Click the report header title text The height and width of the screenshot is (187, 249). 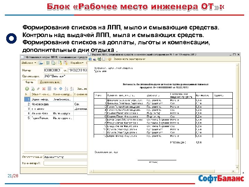[x=165, y=86]
